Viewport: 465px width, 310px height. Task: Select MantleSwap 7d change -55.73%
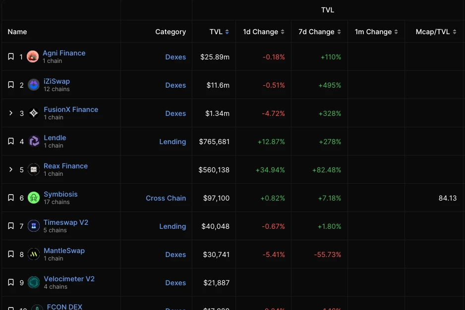pyautogui.click(x=328, y=254)
